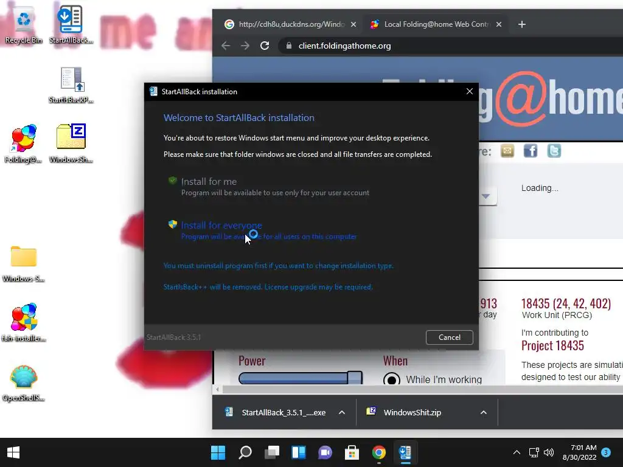This screenshot has width=623, height=467.
Task: Adjust the Power slider handle
Action: [355, 378]
